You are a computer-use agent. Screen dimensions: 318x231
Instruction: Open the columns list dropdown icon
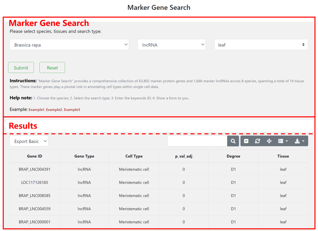tap(283, 141)
